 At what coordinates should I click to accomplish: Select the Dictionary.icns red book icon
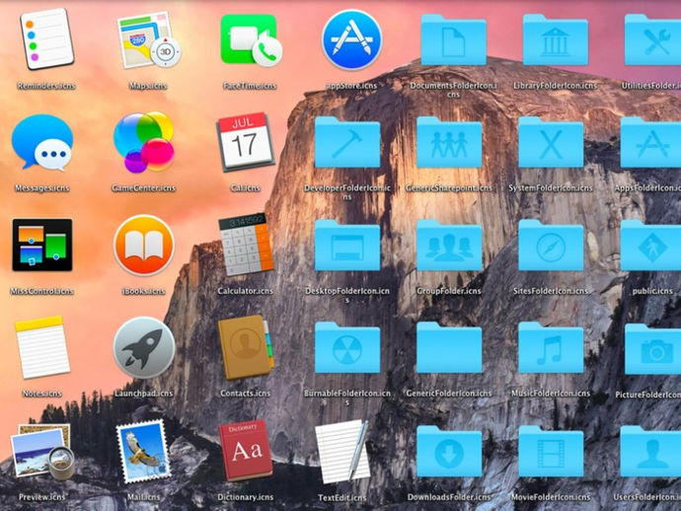[246, 451]
